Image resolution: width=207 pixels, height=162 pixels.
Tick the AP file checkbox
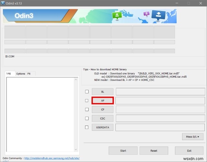pyautogui.click(x=87, y=100)
